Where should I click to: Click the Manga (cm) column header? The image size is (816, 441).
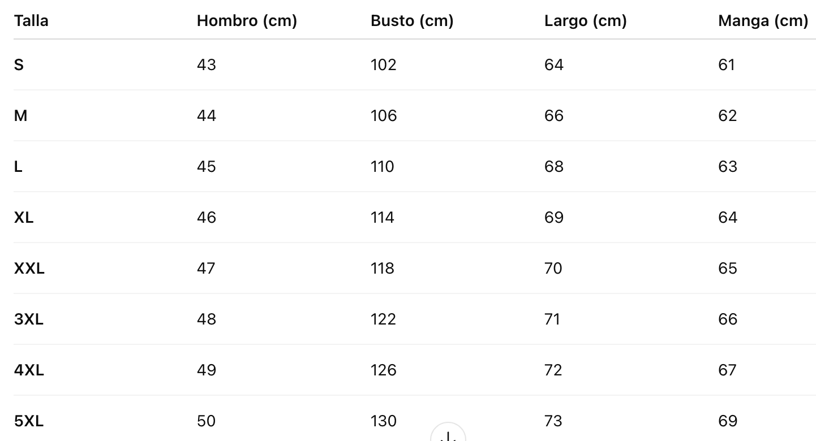(763, 21)
